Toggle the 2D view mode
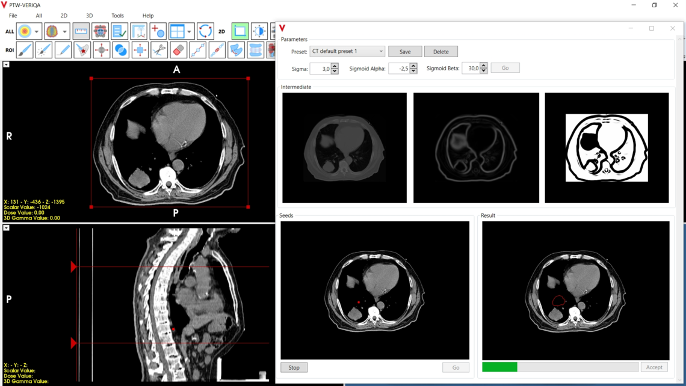 [221, 31]
